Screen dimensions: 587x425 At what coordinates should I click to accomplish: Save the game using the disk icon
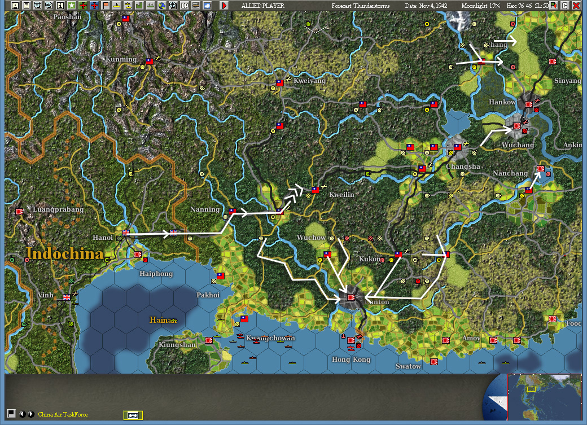tap(15, 6)
